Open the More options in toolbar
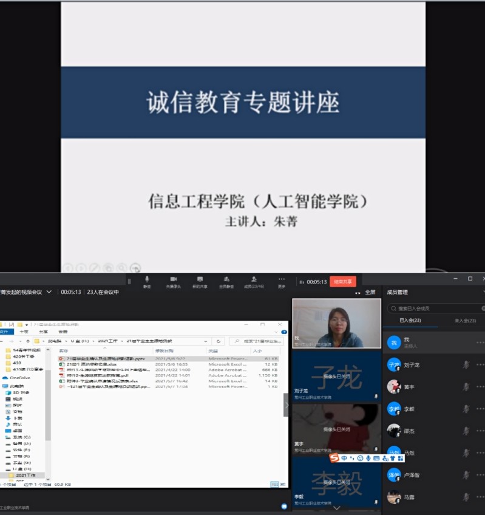Image resolution: width=485 pixels, height=515 pixels. click(282, 281)
